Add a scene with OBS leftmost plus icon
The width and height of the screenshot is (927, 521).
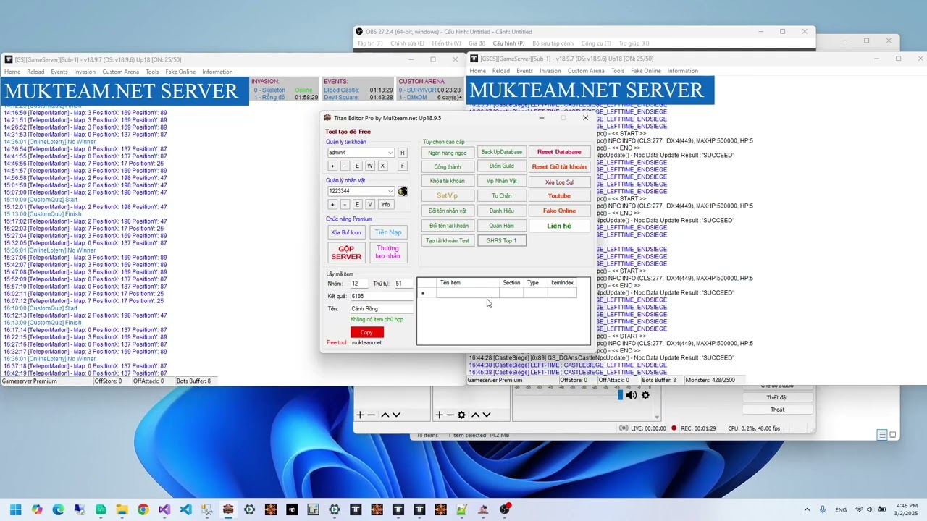click(360, 415)
